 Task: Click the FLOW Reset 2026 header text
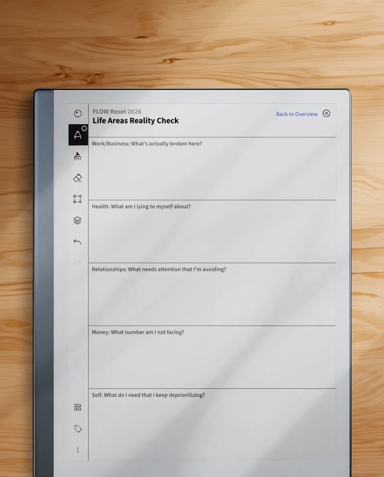(x=117, y=112)
